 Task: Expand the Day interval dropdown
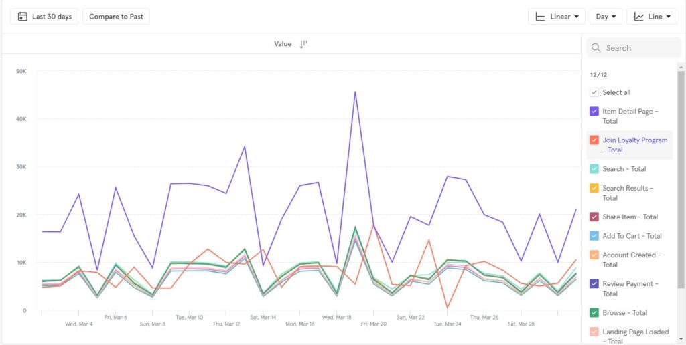pos(606,17)
